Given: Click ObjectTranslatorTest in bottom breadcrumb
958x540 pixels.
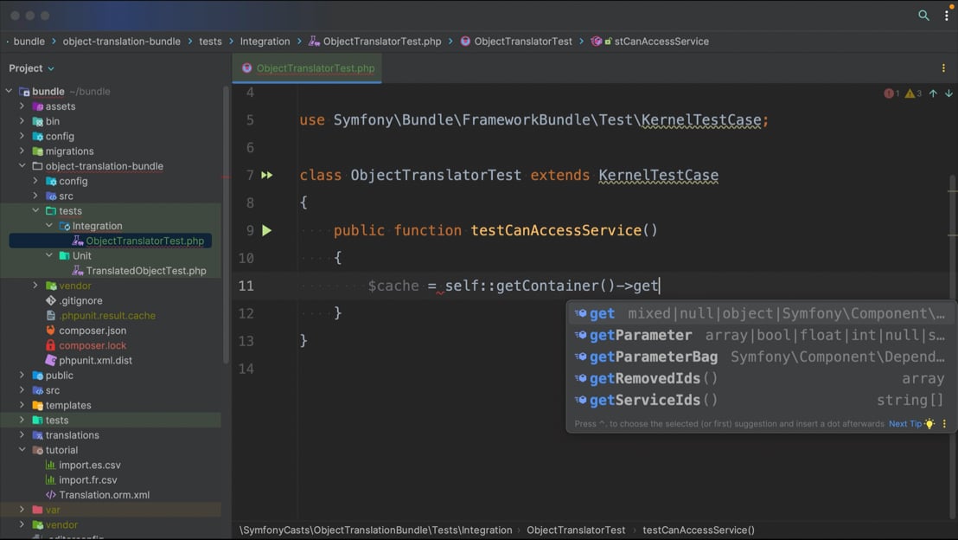Looking at the screenshot, I should click(x=576, y=530).
